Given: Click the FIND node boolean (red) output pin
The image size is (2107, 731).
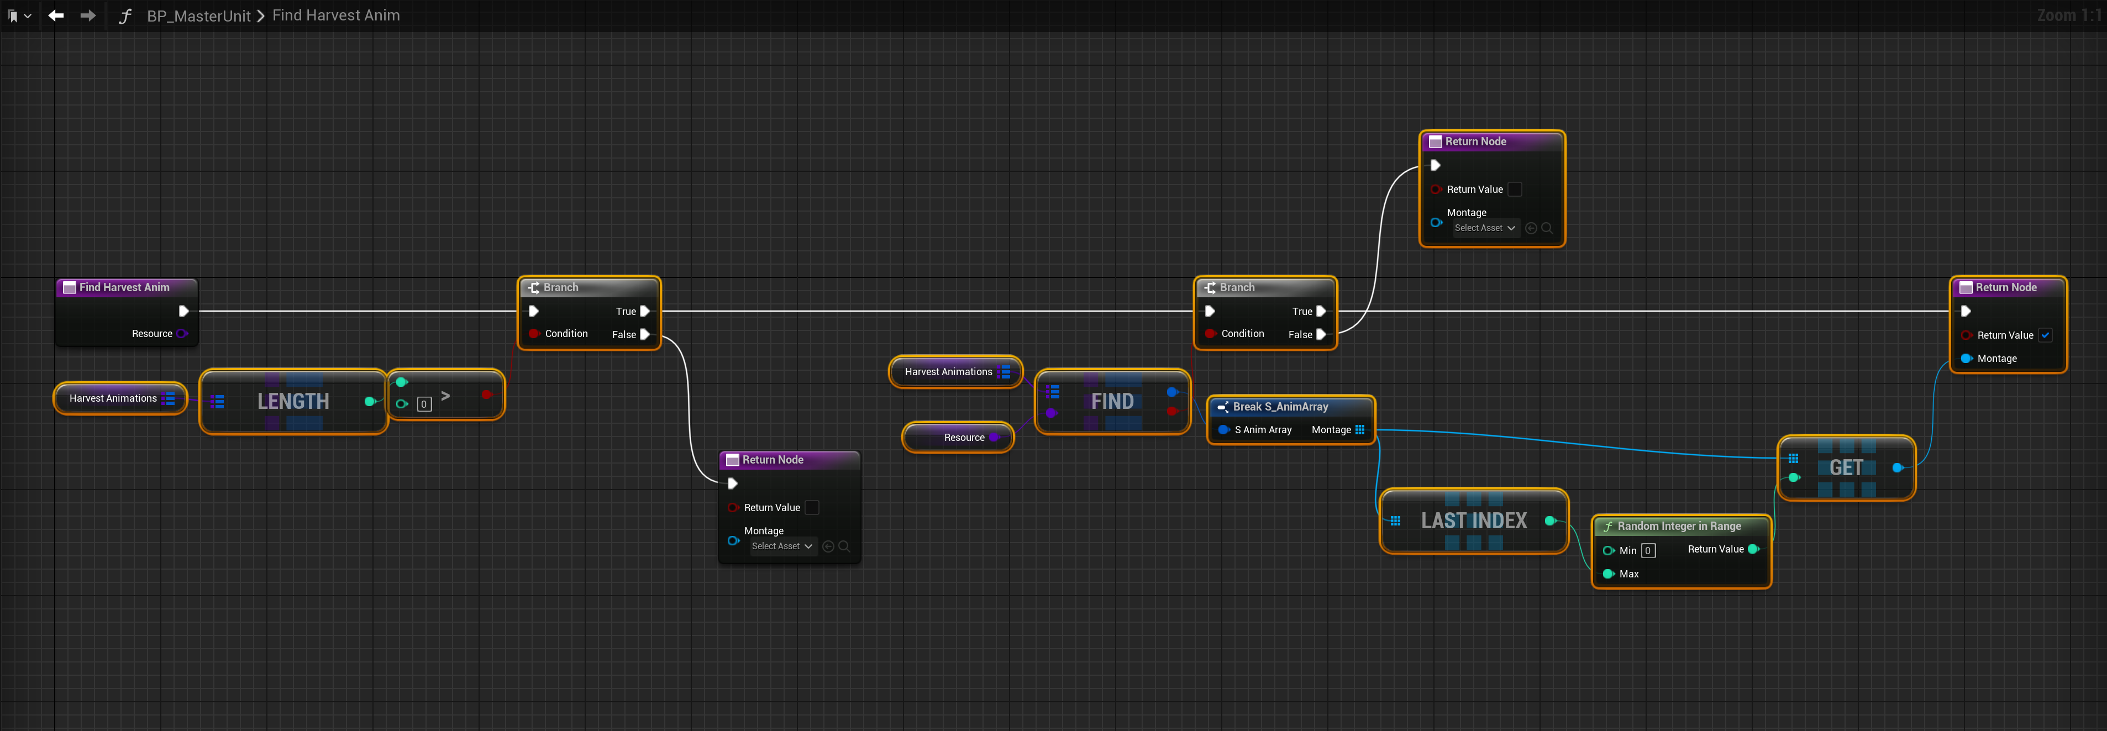Looking at the screenshot, I should click(1173, 411).
